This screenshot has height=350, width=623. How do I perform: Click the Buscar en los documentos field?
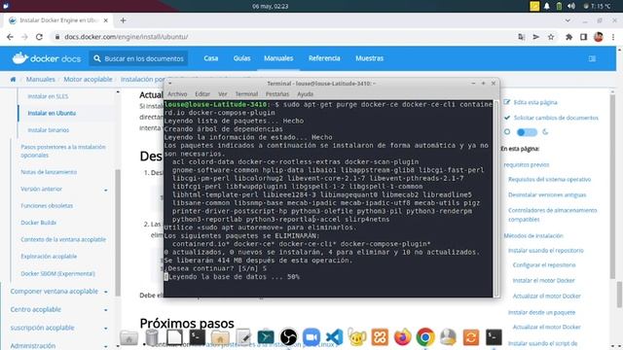click(x=138, y=58)
